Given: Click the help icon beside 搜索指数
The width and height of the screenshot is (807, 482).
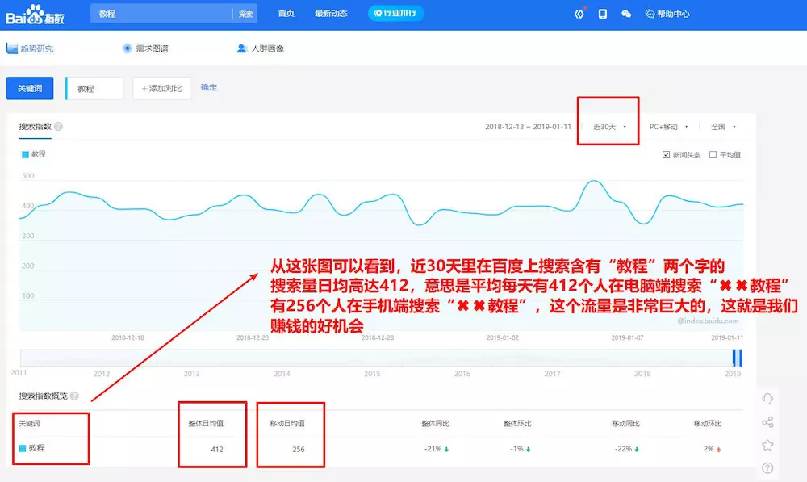Looking at the screenshot, I should [x=59, y=127].
